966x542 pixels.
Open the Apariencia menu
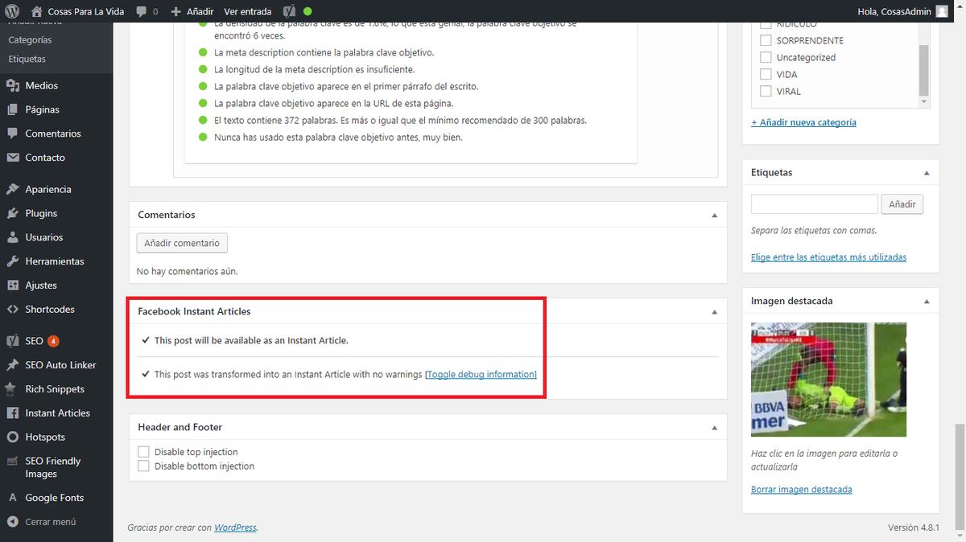(x=47, y=189)
